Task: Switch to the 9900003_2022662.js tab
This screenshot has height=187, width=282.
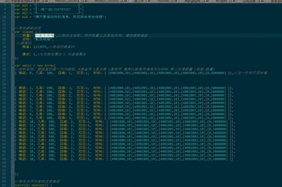Action: tap(108, 1)
